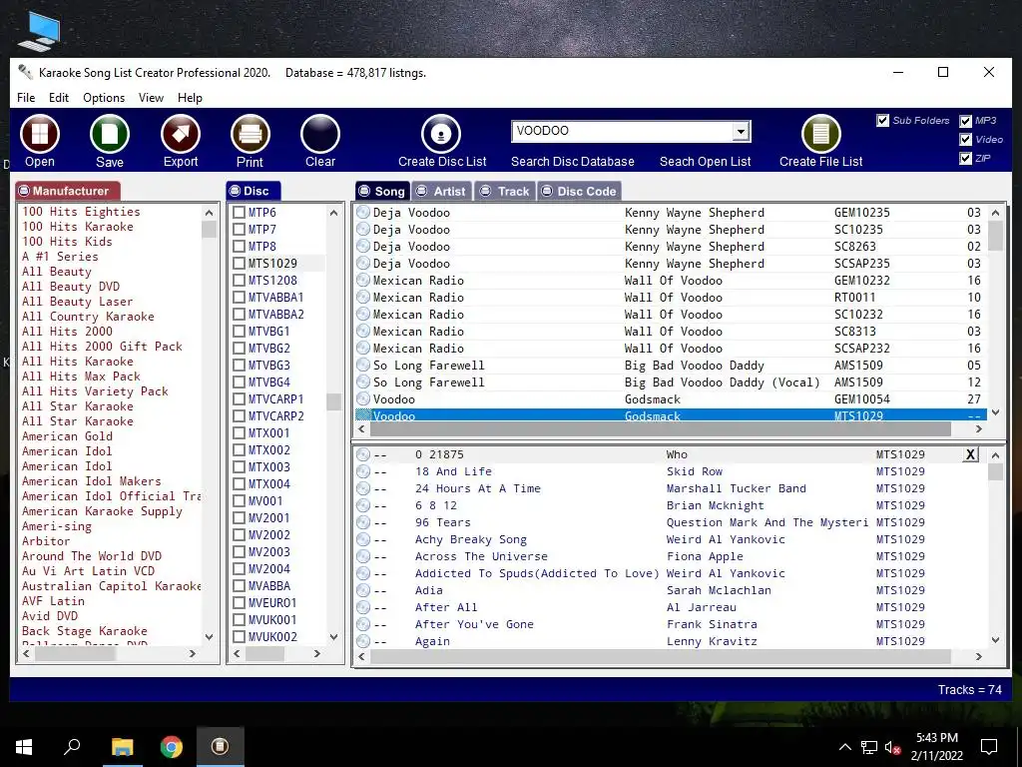Screen dimensions: 1022x767
Task: Click disc icon next to 96 Tears
Action: tap(363, 522)
